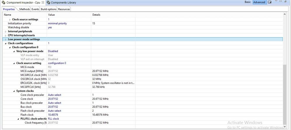Screen dimensions: 291x130
Task: Open the Methods tab
Action: click(x=24, y=9)
